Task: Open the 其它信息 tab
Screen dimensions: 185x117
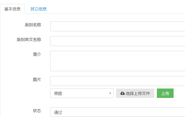Action: coord(39,9)
